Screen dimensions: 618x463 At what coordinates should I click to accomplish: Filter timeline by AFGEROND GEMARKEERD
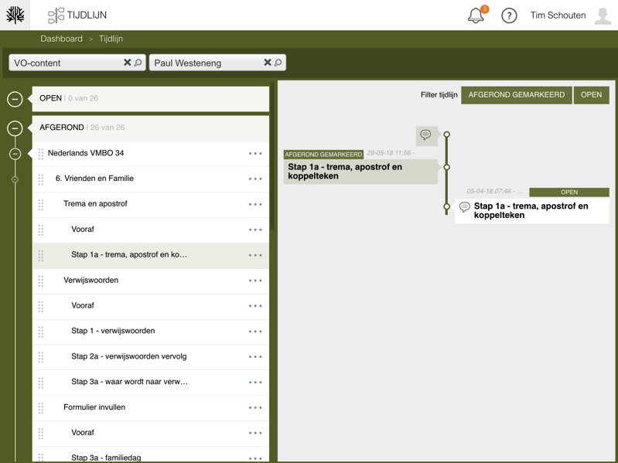pos(516,95)
